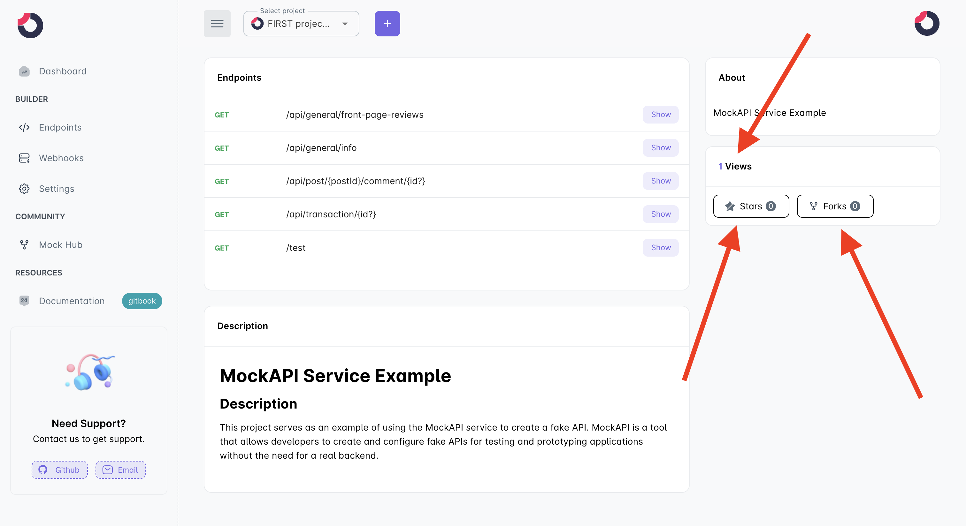Open the Documentation link

pyautogui.click(x=72, y=301)
